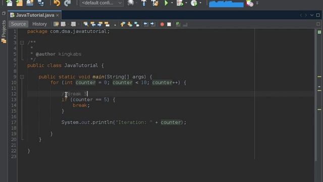Click the globe browser icon
The image size is (323, 182).
[x=131, y=3]
